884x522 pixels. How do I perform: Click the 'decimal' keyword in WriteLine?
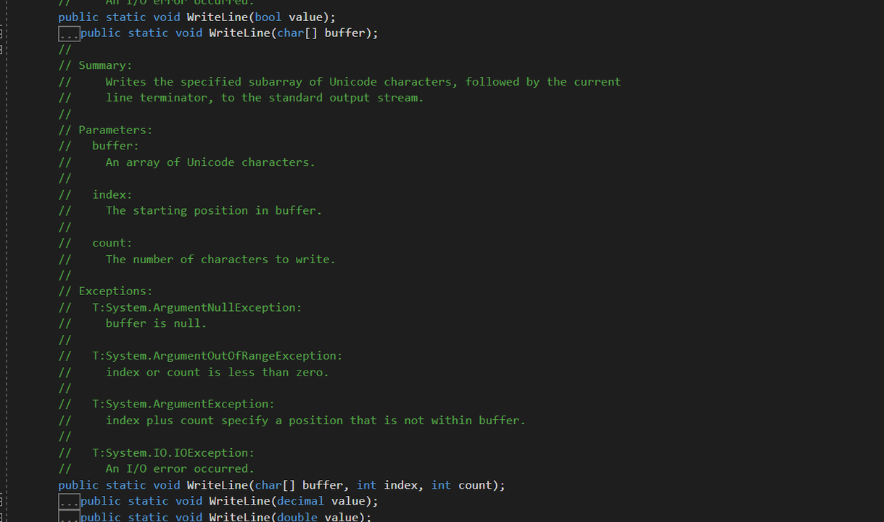point(300,501)
